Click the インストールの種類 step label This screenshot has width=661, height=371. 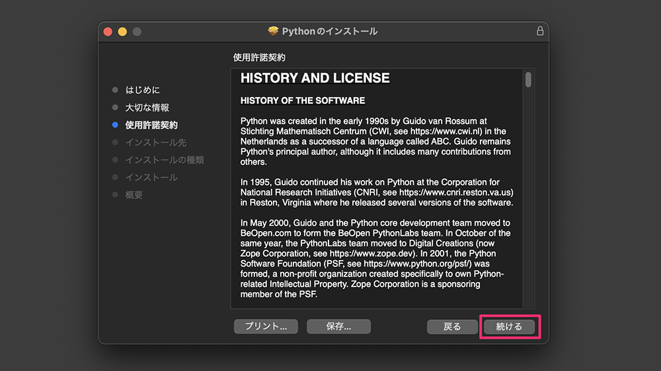pos(165,160)
